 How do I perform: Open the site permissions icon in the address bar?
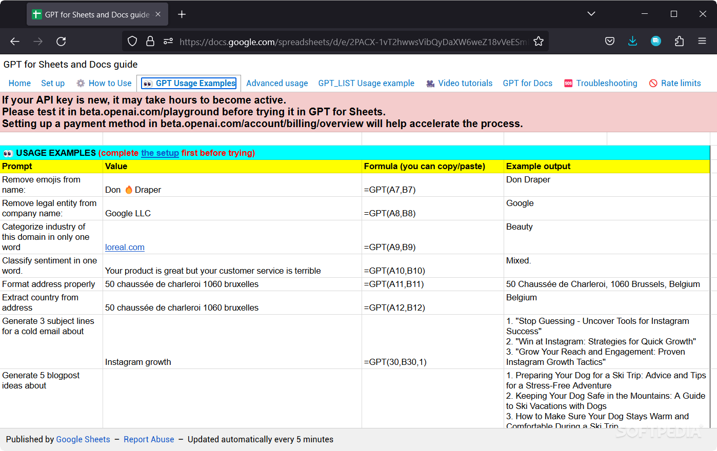point(168,42)
